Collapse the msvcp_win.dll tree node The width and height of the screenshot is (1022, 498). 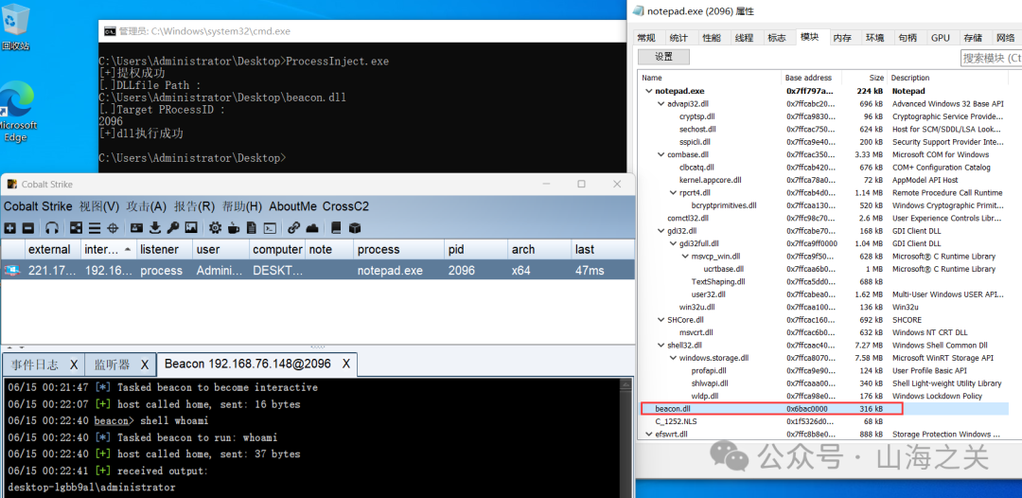coord(685,257)
